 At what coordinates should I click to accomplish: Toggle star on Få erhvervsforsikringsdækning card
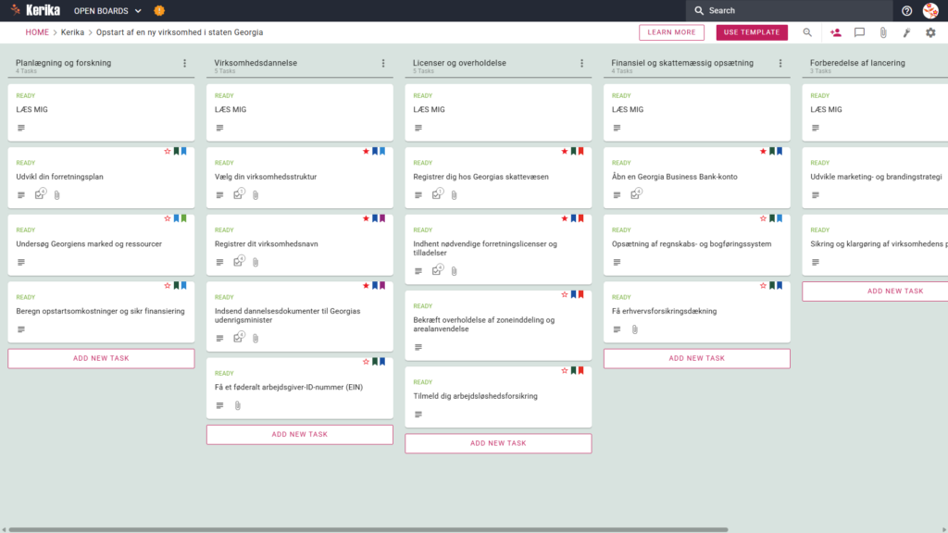click(763, 285)
